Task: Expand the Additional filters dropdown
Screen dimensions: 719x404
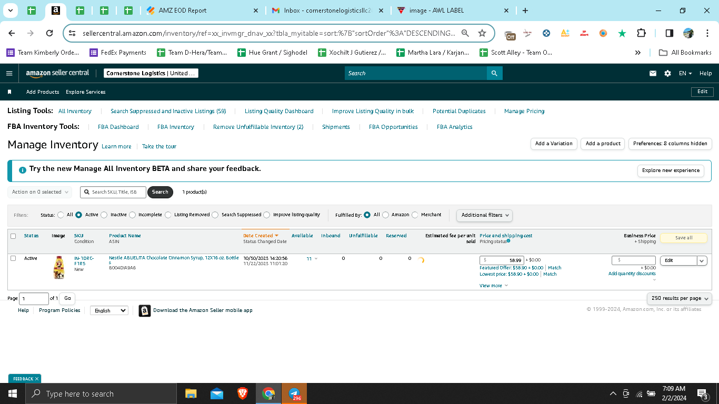Action: coord(484,215)
